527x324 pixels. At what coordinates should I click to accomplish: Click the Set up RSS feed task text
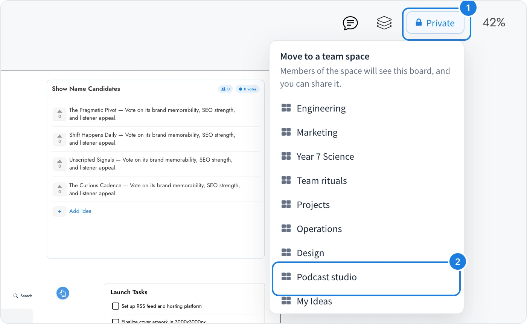pos(161,306)
